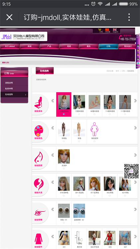Go back in the skin color row with the left arrow

53,128
